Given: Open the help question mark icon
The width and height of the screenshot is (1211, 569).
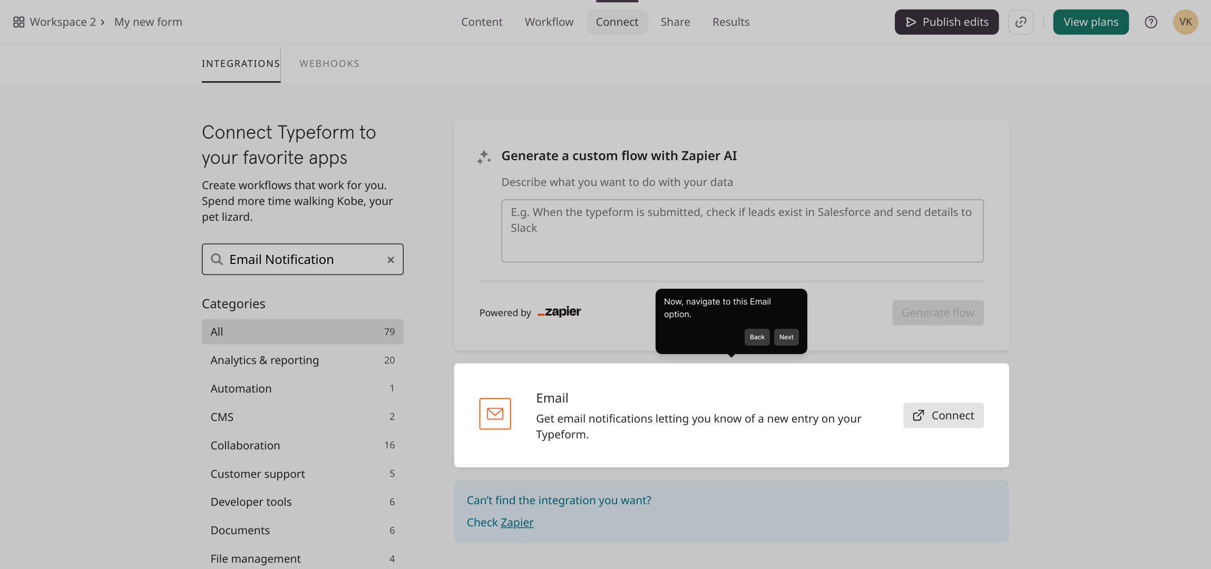Looking at the screenshot, I should 1151,22.
